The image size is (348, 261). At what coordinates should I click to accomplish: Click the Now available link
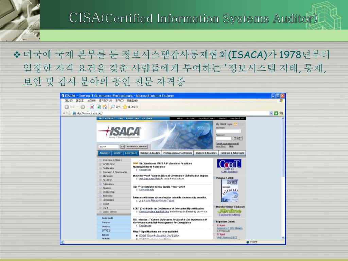coord(146,190)
